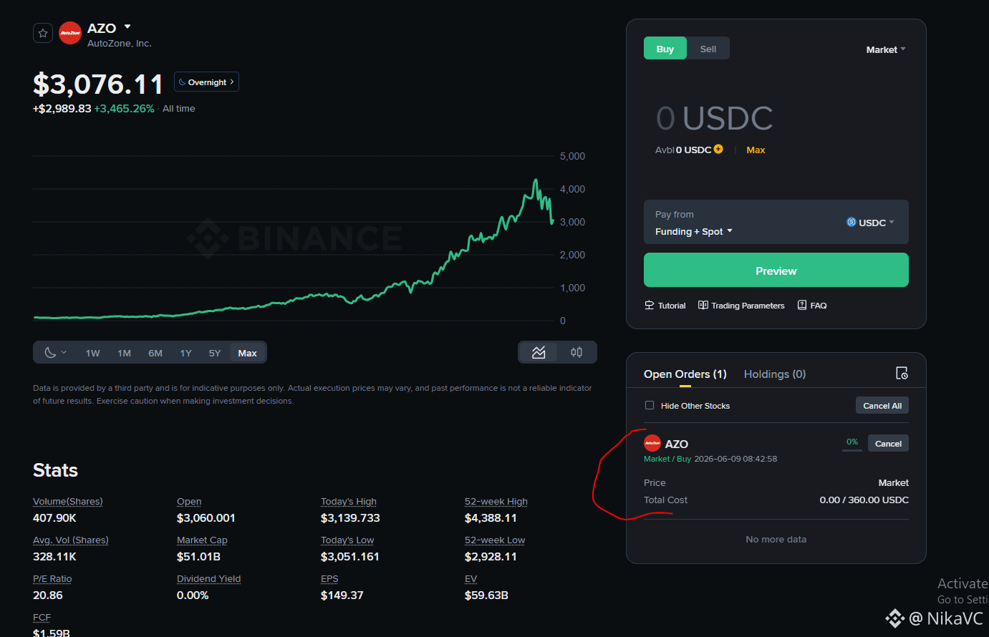This screenshot has height=637, width=989.
Task: Select the 5Y chart range
Action: click(x=215, y=353)
